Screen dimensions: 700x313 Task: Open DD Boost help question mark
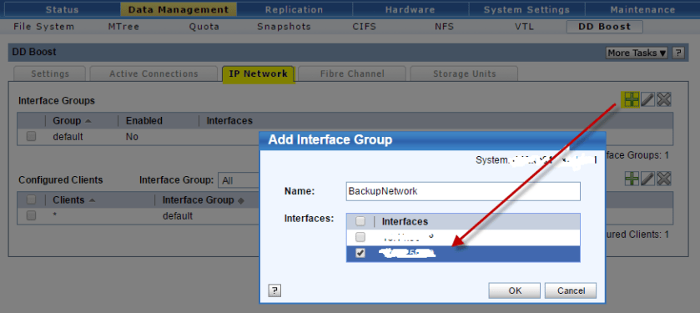pos(678,53)
